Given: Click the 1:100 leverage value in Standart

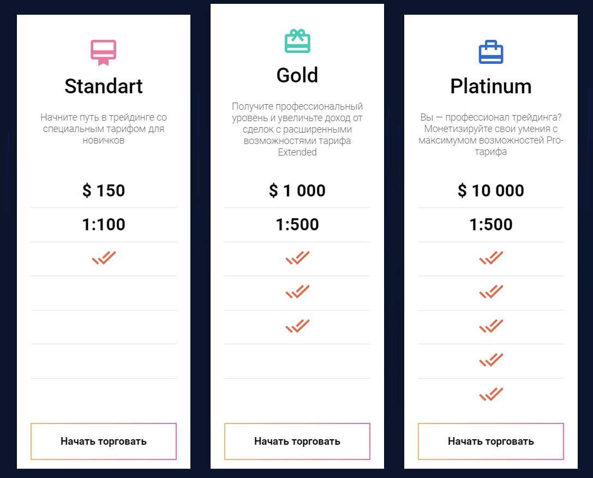Looking at the screenshot, I should point(104,224).
